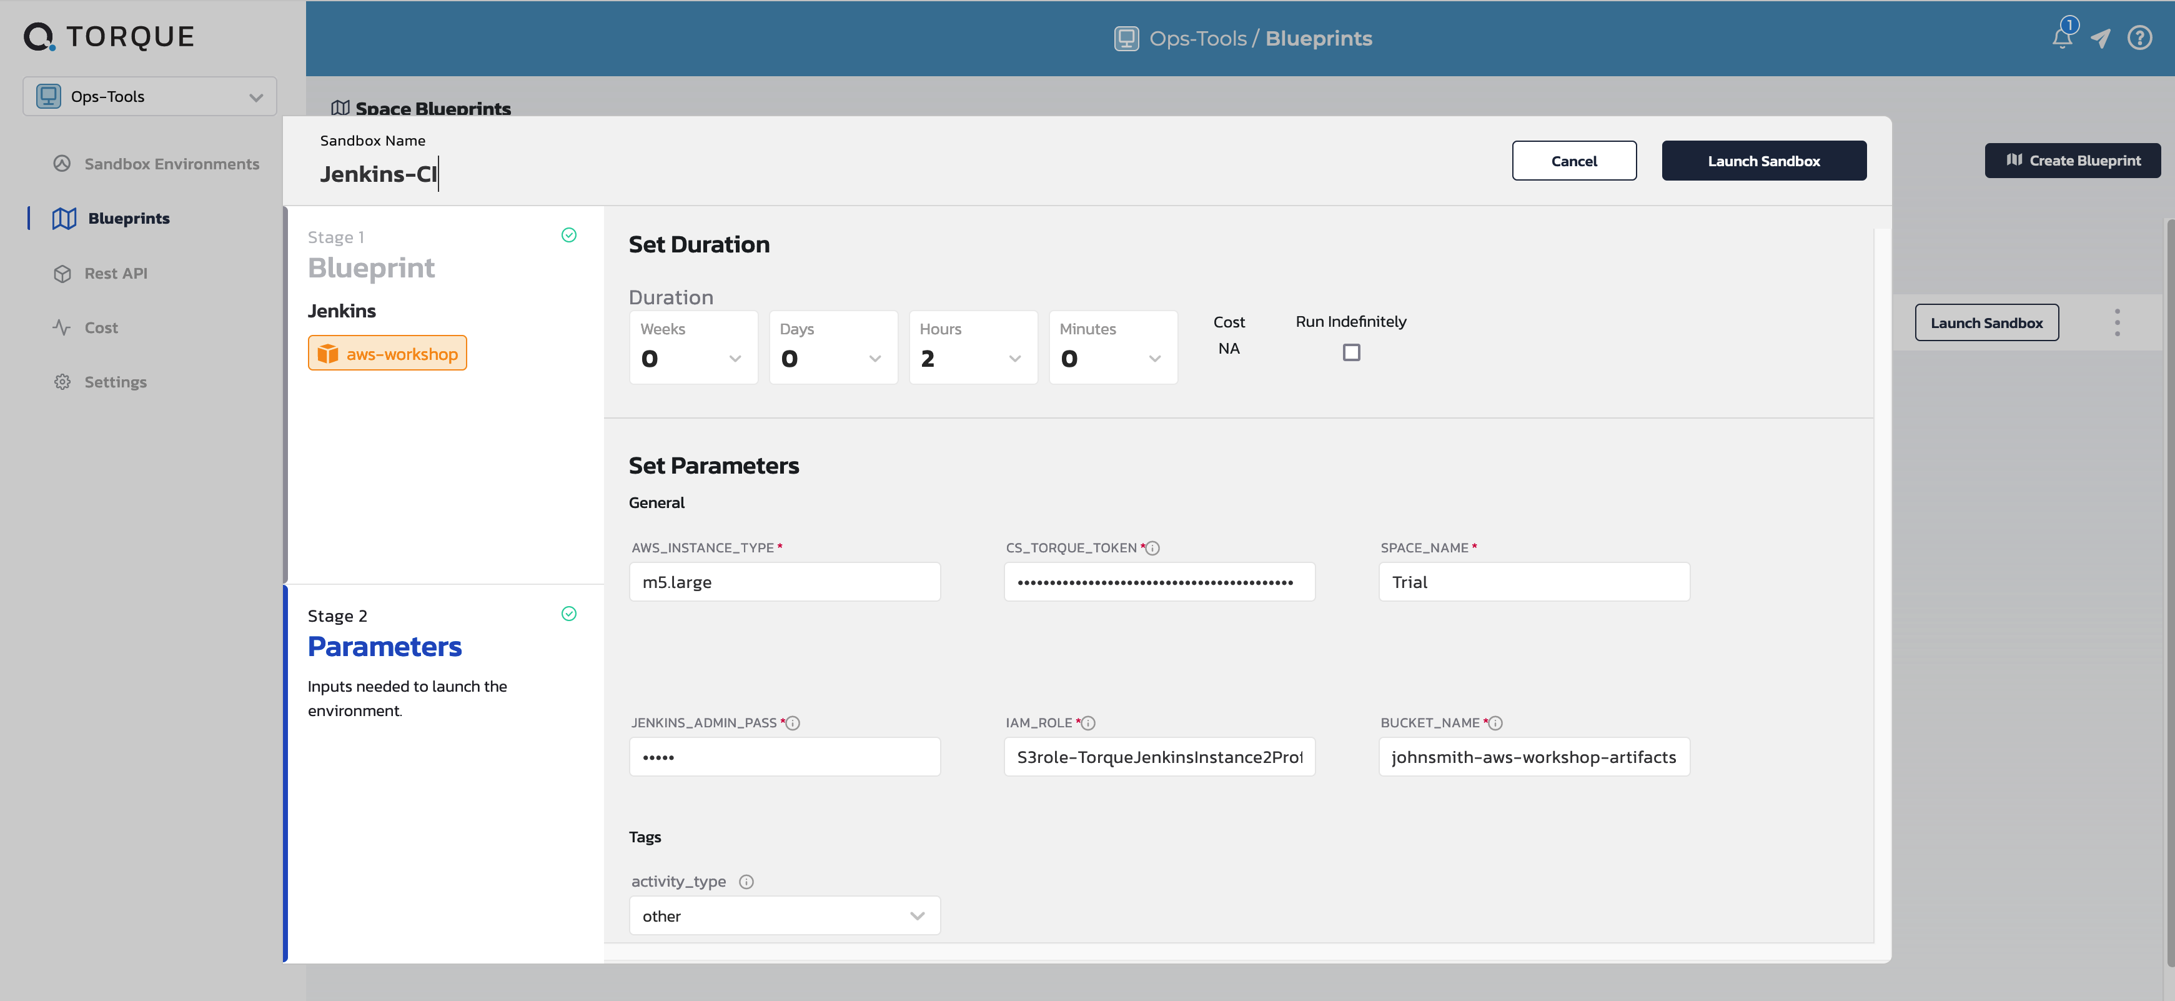
Task: Click the BUCKET_NAME field
Action: [1534, 757]
